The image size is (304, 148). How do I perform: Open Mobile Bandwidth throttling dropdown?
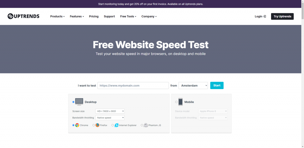213,118
